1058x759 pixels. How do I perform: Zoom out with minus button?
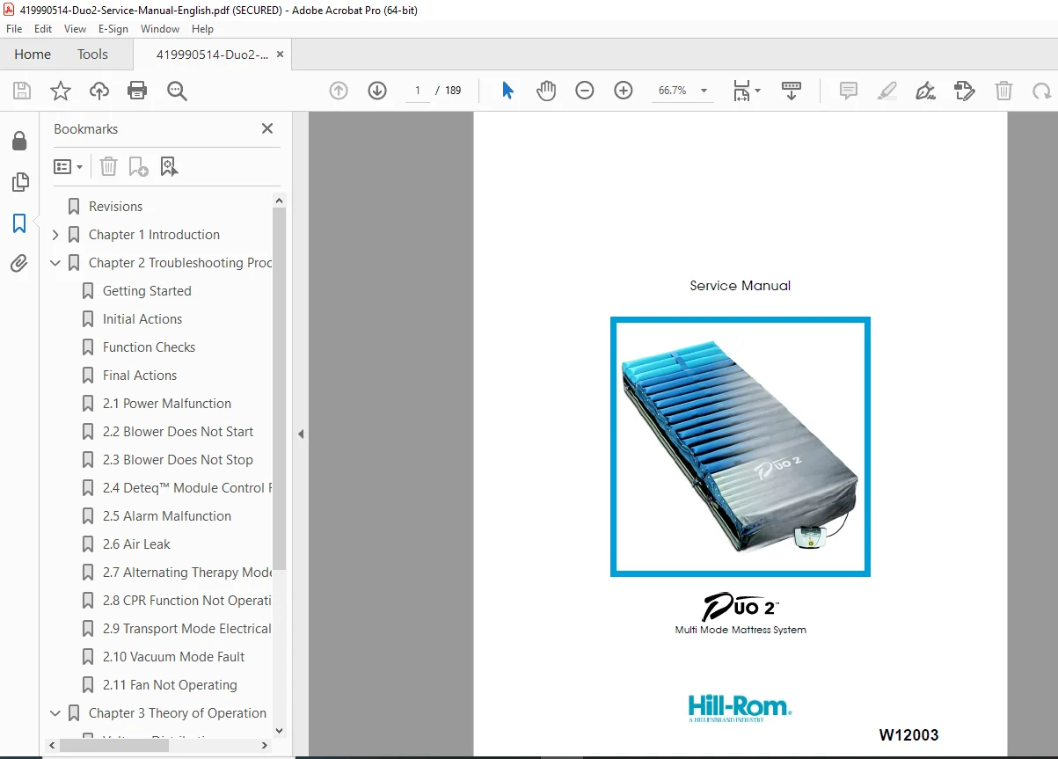tap(585, 91)
